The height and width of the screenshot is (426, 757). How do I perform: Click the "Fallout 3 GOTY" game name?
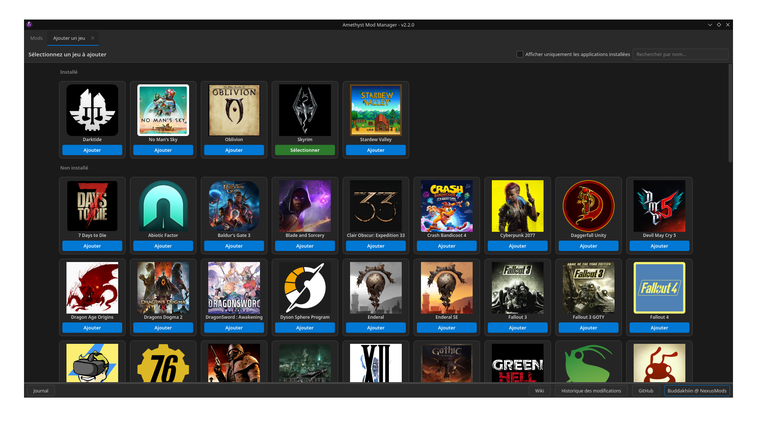tap(589, 317)
